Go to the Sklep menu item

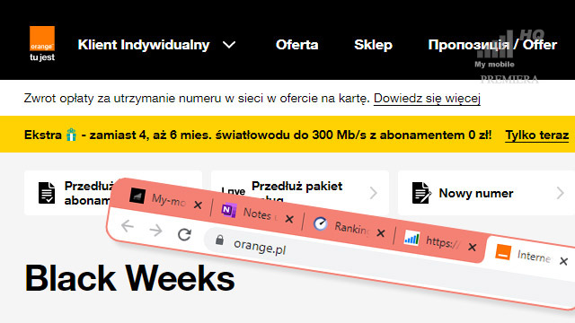pos(373,45)
